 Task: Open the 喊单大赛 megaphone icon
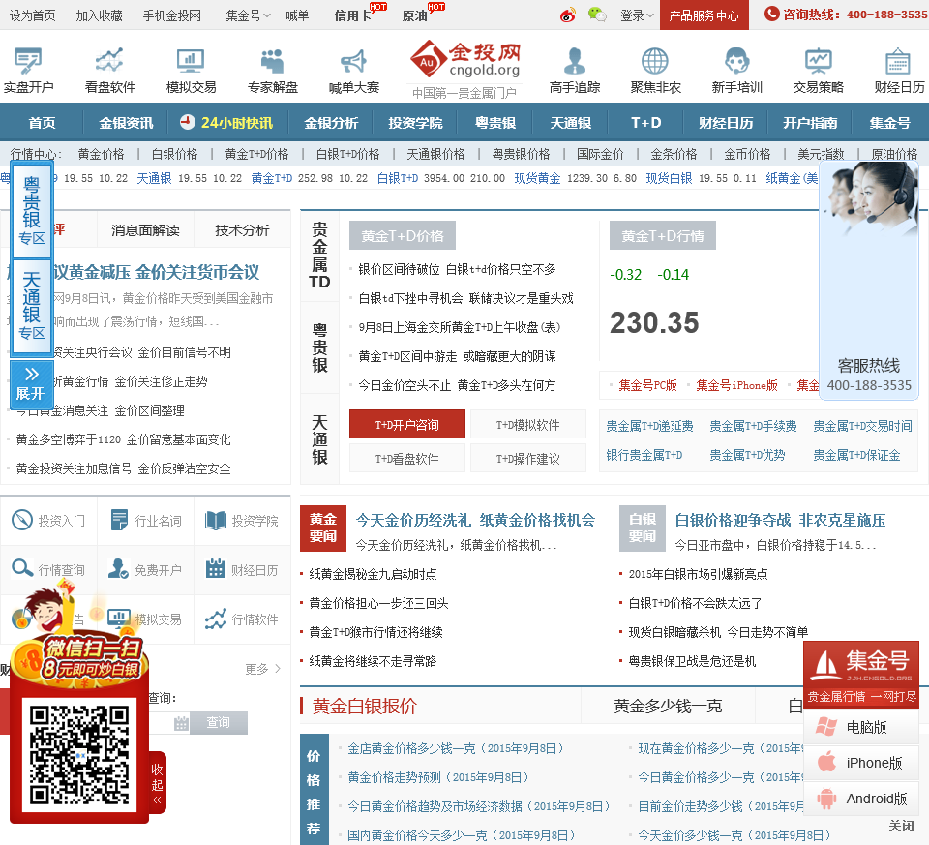point(354,60)
